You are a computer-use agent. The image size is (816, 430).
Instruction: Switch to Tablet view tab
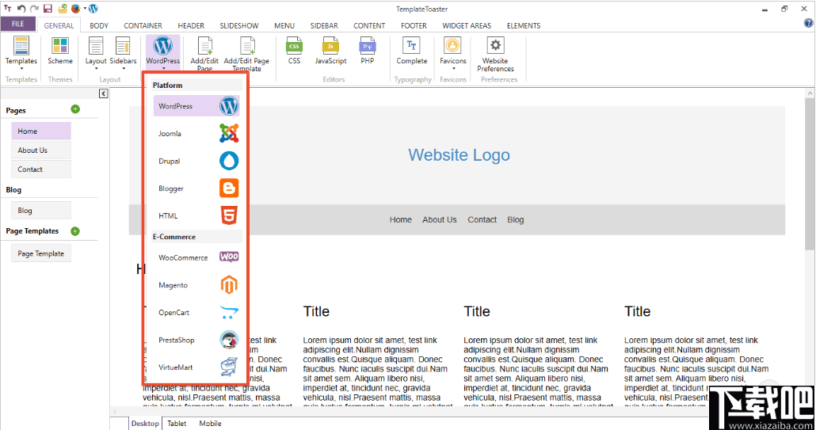177,423
